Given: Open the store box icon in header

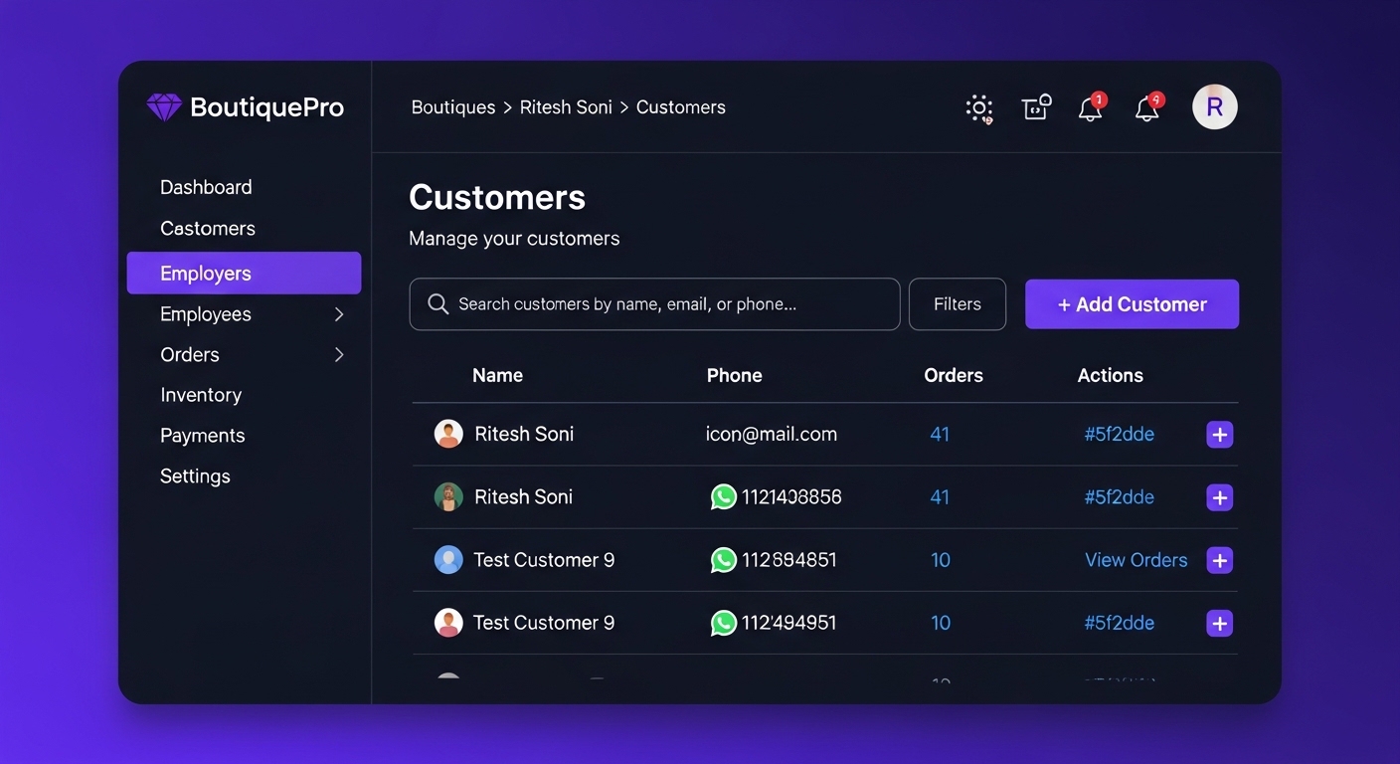Looking at the screenshot, I should [x=1036, y=107].
